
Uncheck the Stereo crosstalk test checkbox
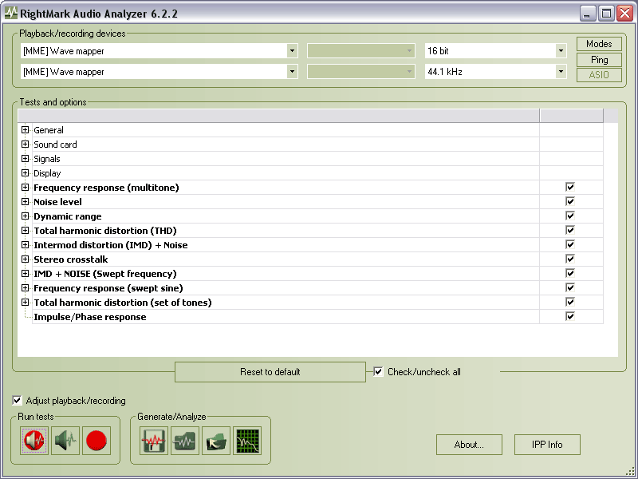tap(570, 259)
